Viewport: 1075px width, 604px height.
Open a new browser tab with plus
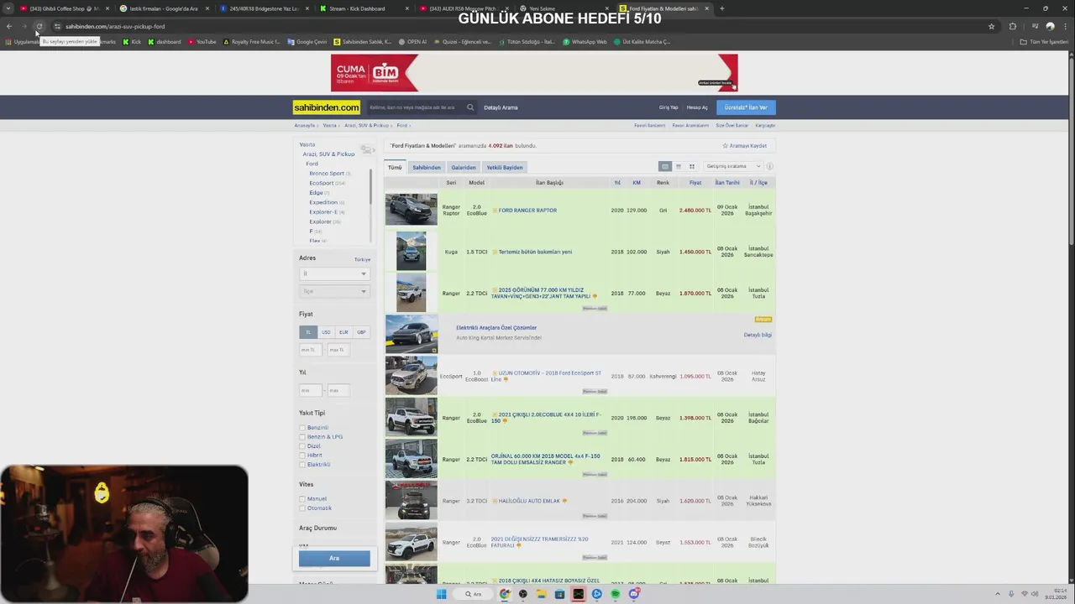(x=722, y=8)
